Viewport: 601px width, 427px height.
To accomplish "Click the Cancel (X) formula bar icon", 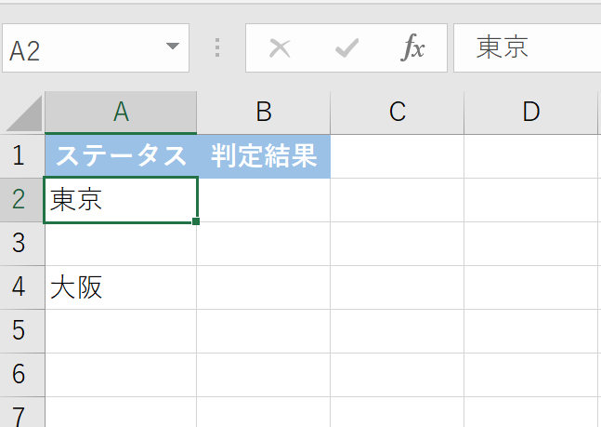I will [280, 48].
